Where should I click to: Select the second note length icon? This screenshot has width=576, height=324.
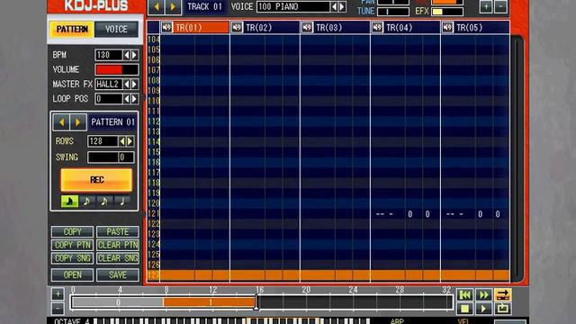(x=86, y=202)
